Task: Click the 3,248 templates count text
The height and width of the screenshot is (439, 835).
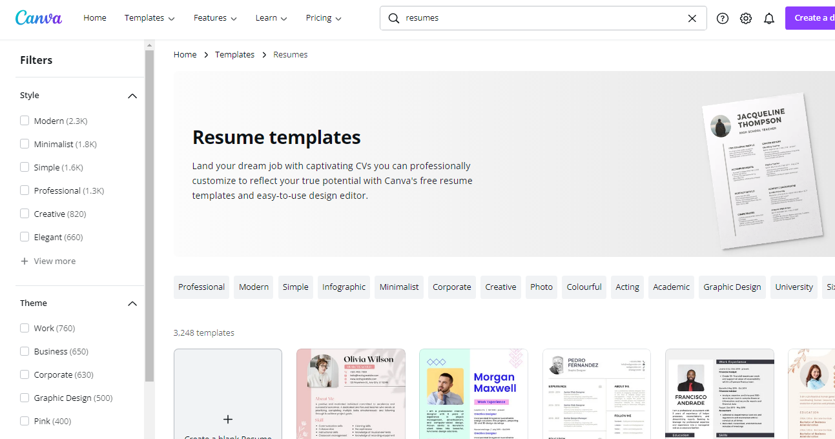Action: click(204, 333)
